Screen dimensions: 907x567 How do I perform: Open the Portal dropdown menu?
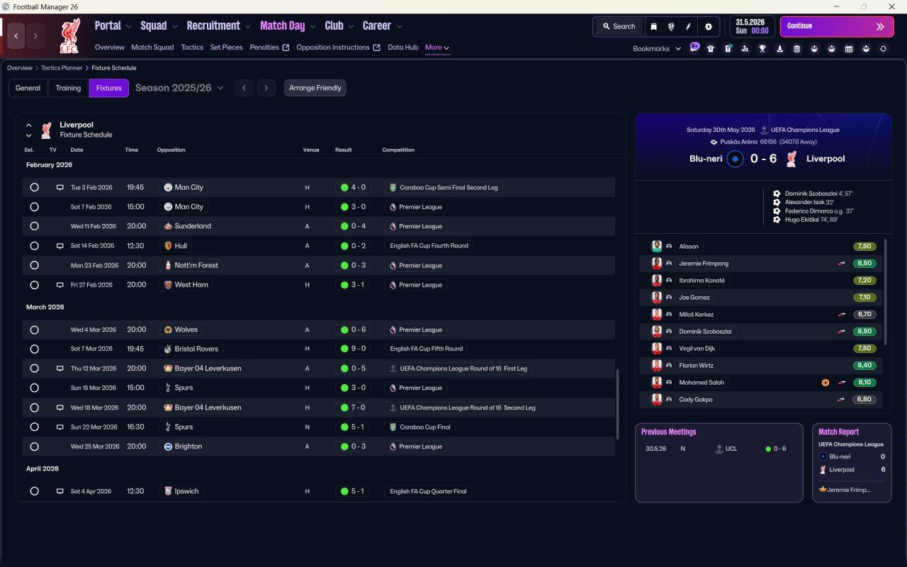click(x=113, y=26)
